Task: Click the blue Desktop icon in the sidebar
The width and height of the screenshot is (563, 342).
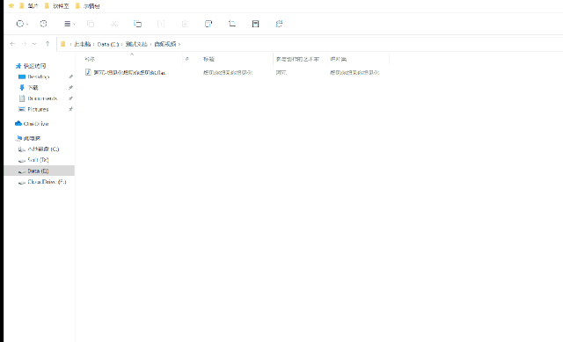Action: pos(21,76)
